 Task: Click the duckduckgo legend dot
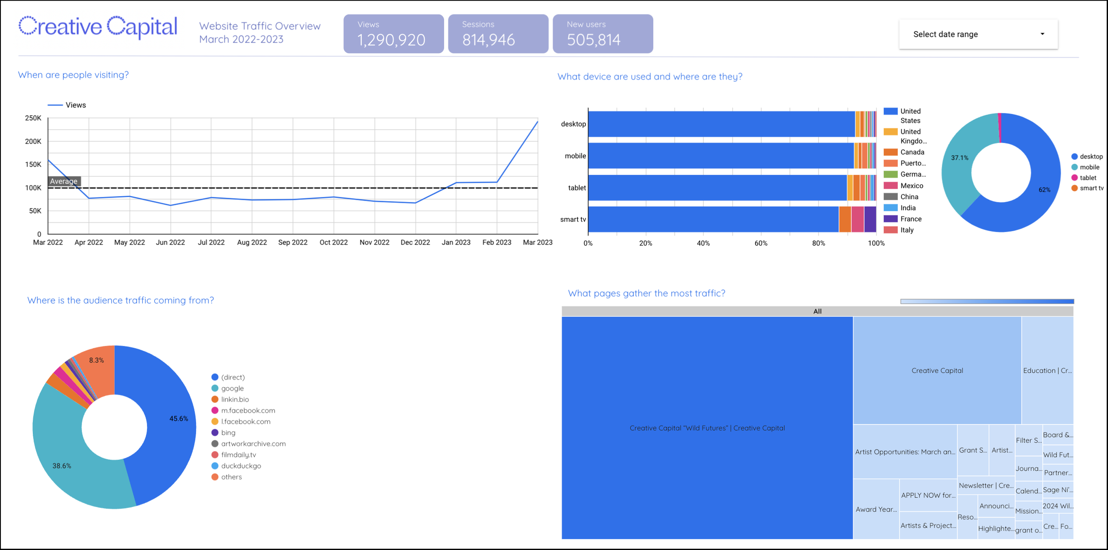click(215, 466)
